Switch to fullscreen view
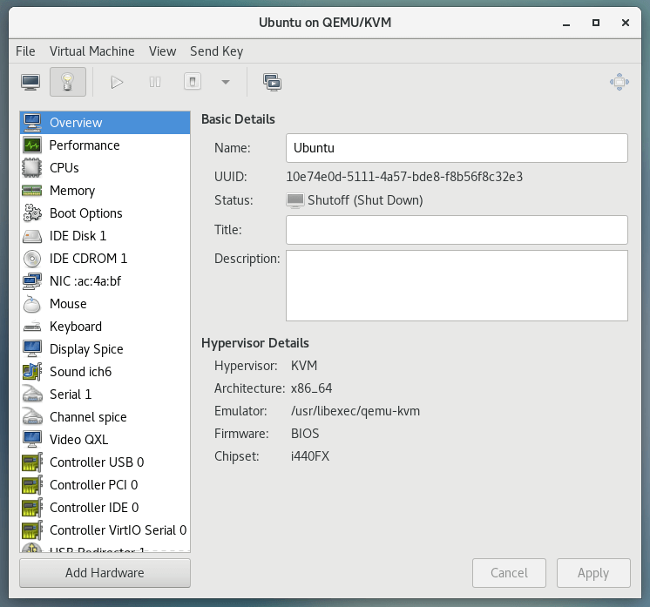650x607 pixels. [x=620, y=82]
